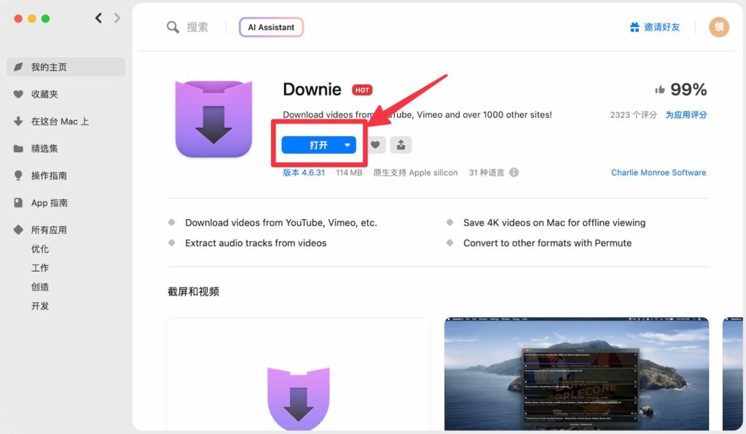This screenshot has width=746, height=434.
Task: Expand the 打开 button dropdown arrow
Action: tap(348, 145)
